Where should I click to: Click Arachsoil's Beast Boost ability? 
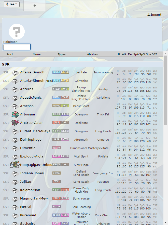tap(81, 106)
